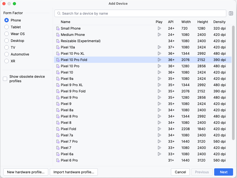Sort devices by the Name column header
This screenshot has height=178, width=237.
coord(66,22)
